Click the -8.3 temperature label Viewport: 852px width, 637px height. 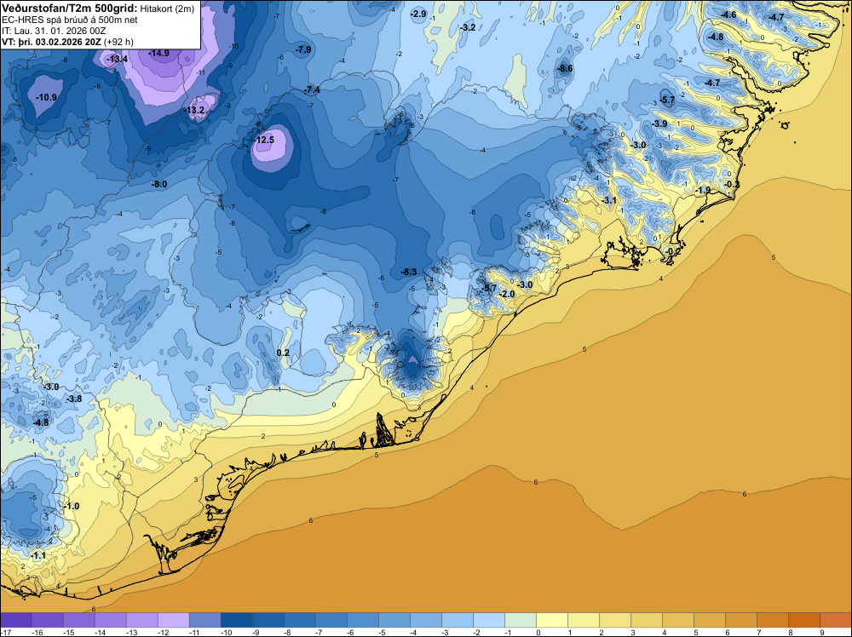(409, 272)
